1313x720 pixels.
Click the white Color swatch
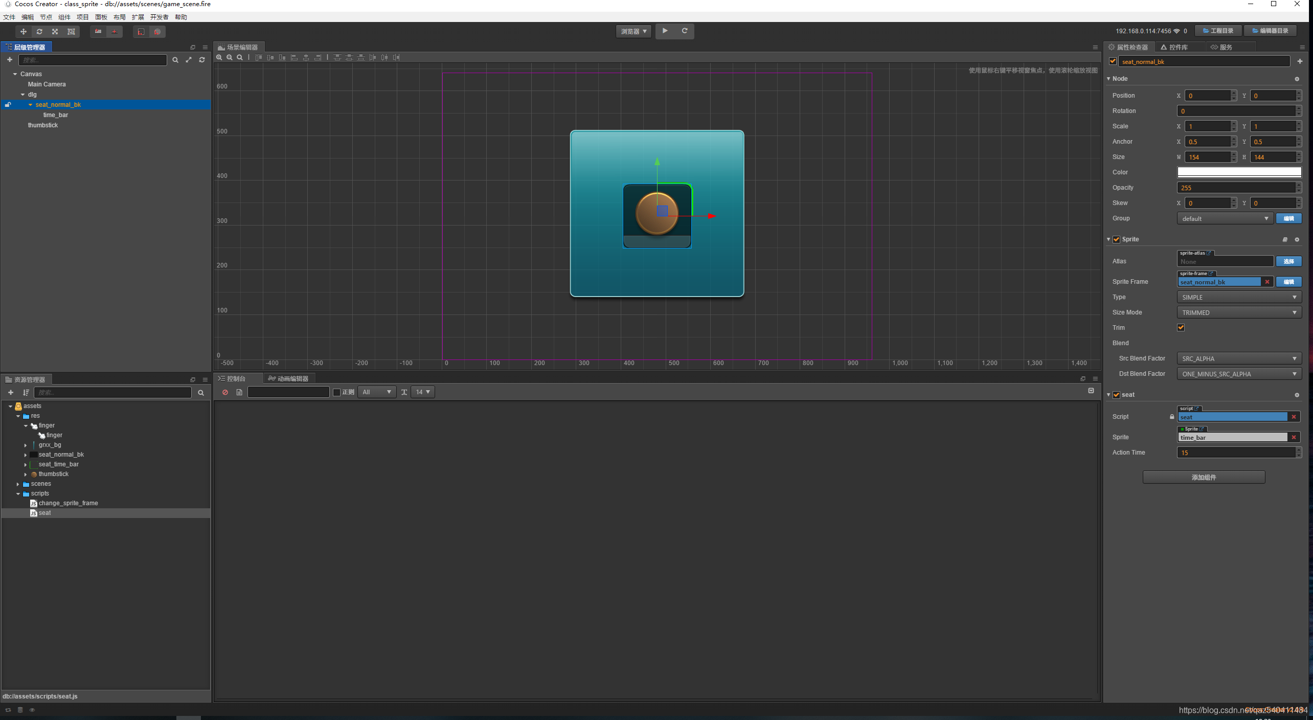(x=1238, y=172)
